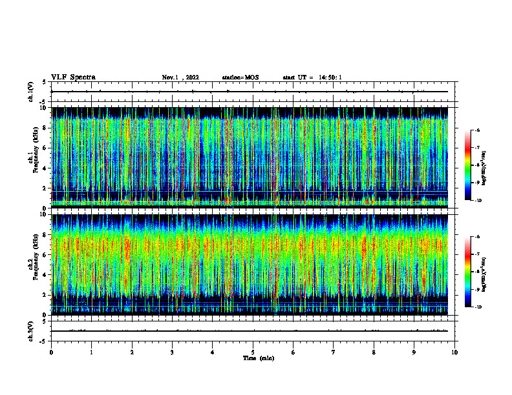Click the time axis tick label "1"
Viewport: 512px width, 395px height.
click(x=91, y=352)
